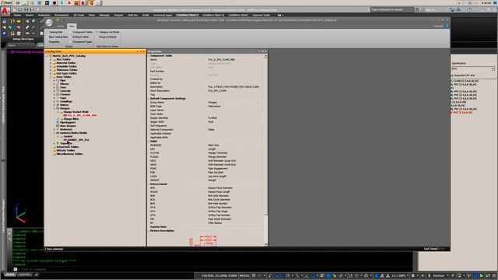The height and width of the screenshot is (280, 498).
Task: Click the Setup Size/Spec panel title
Action: pyautogui.click(x=23, y=39)
